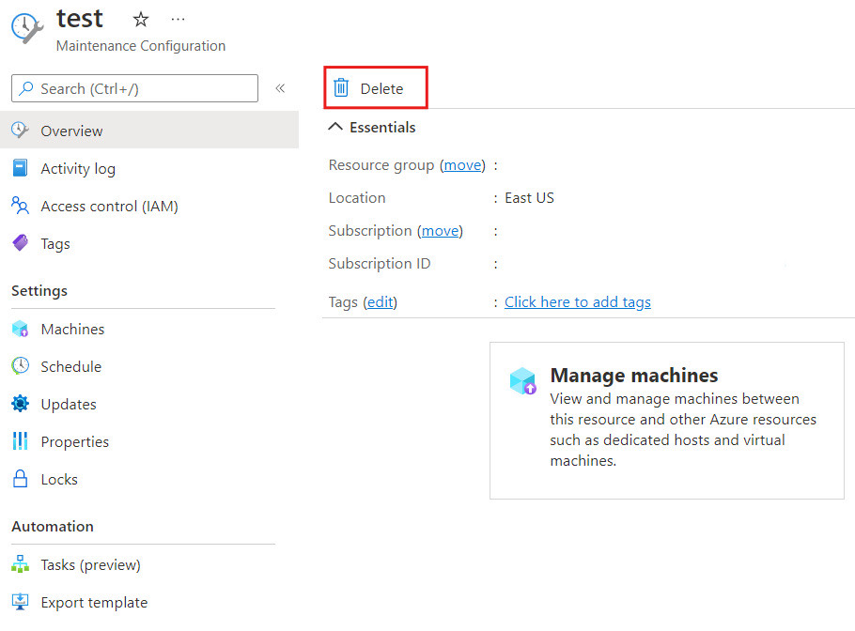The image size is (855, 631).
Task: Select the Schedule clock icon
Action: click(21, 366)
